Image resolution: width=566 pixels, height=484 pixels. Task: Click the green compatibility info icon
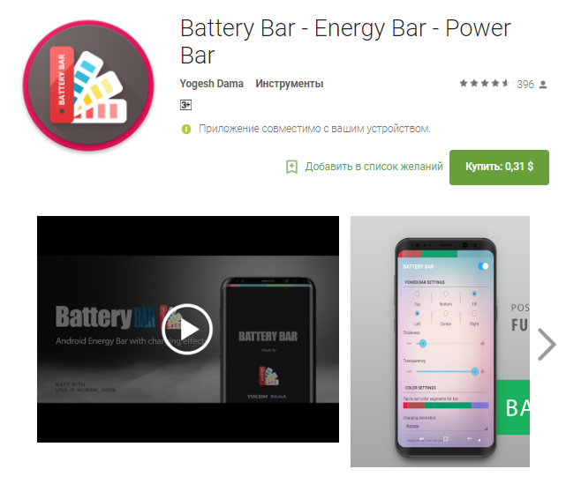[x=186, y=129]
